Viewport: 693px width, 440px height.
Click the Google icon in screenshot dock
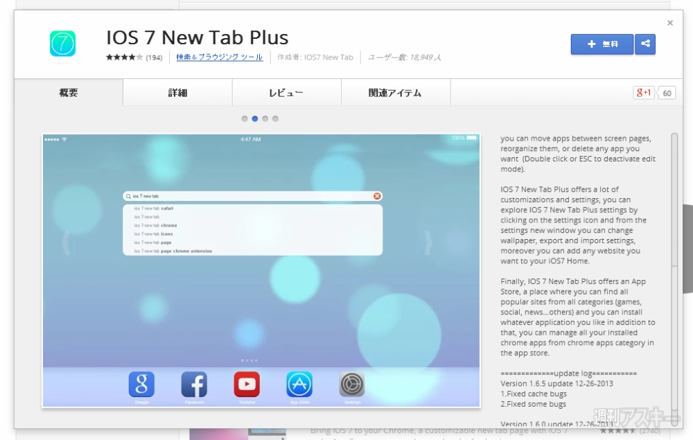point(141,385)
